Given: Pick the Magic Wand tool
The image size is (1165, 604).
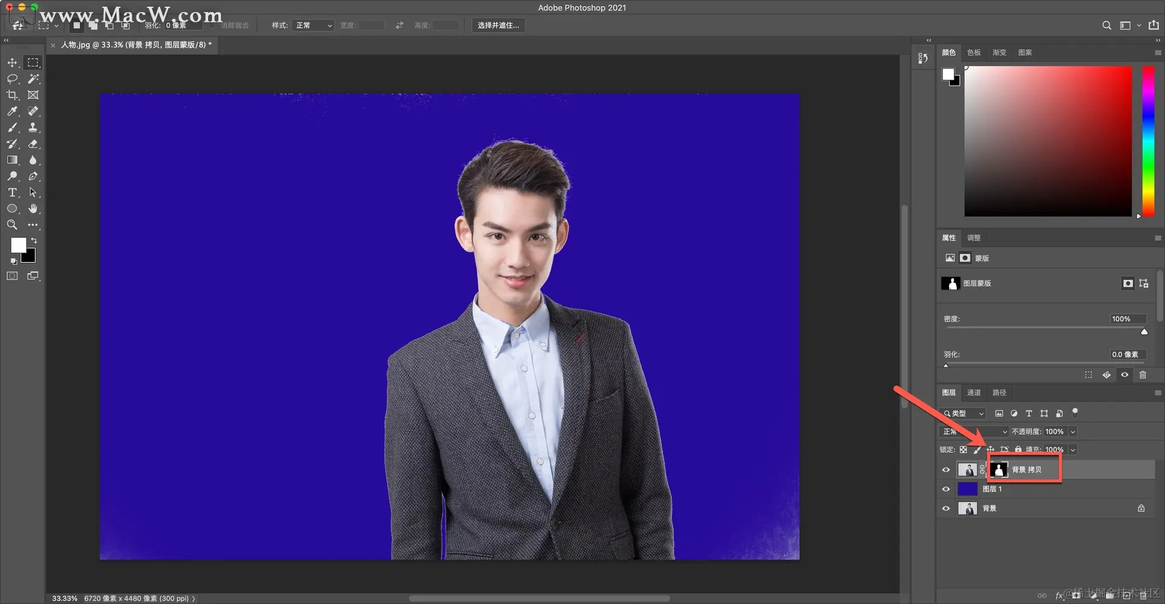Looking at the screenshot, I should pos(33,79).
